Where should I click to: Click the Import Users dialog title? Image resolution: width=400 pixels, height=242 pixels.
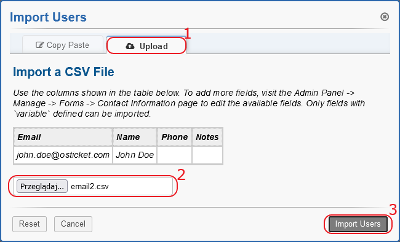(x=48, y=17)
